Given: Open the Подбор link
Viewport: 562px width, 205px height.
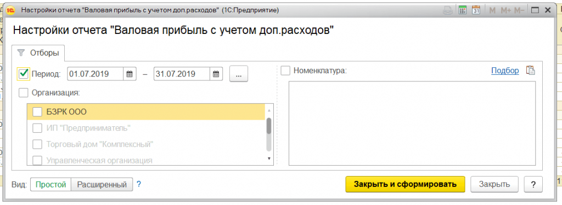Looking at the screenshot, I should coord(505,71).
